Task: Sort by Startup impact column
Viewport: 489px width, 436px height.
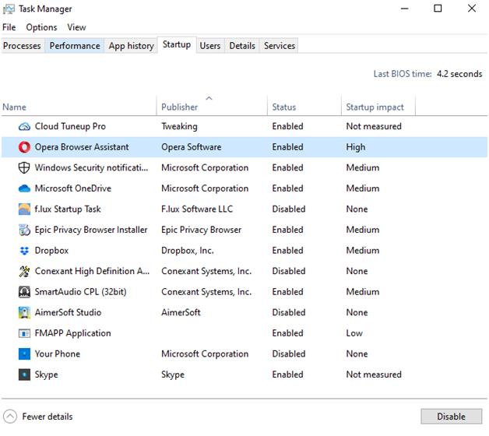Action: coord(375,107)
